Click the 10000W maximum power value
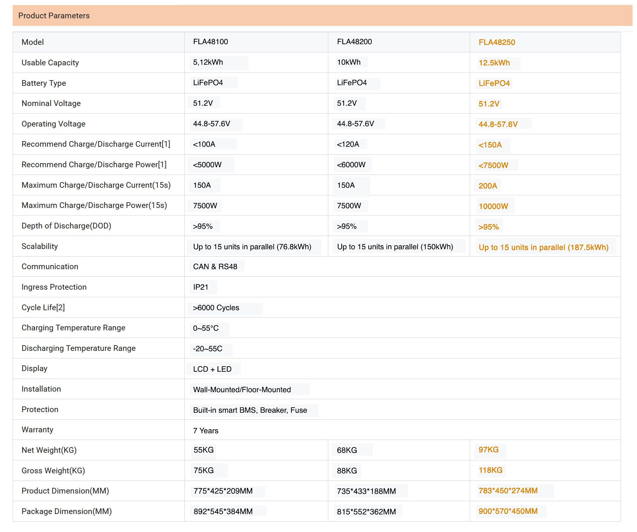Viewport: 637px width, 532px height. 493,206
